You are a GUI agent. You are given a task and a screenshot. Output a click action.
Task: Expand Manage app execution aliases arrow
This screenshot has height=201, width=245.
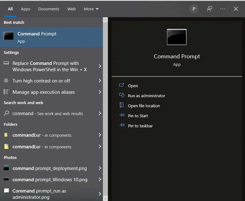coord(100,92)
